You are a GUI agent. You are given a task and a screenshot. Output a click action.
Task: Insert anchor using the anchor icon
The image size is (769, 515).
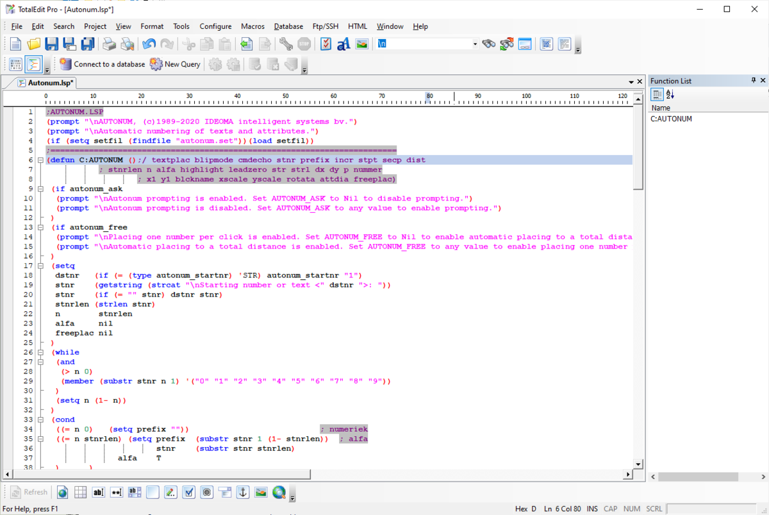click(x=243, y=492)
